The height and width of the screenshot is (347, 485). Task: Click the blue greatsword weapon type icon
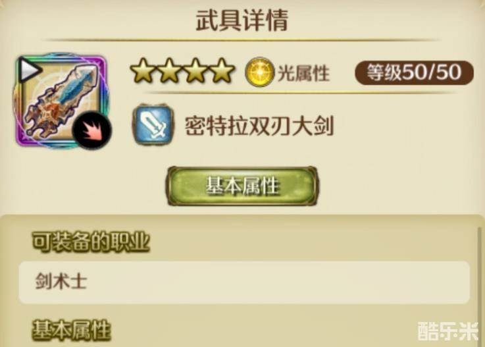(x=153, y=125)
